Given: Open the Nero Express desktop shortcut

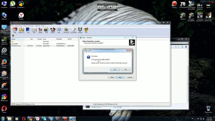Looking at the screenshot, I should point(4,86).
